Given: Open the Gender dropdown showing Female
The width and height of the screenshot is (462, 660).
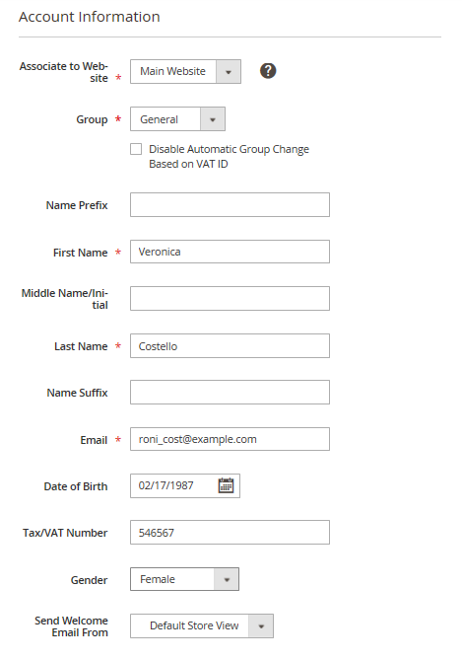Looking at the screenshot, I should 184,579.
